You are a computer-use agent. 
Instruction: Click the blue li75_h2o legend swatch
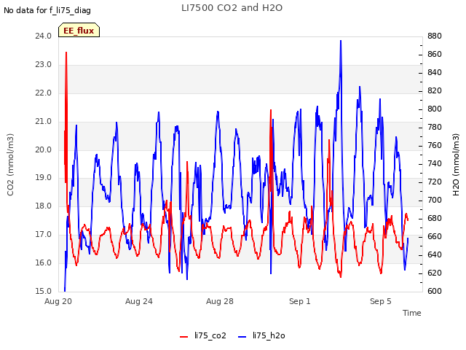pyautogui.click(x=242, y=337)
